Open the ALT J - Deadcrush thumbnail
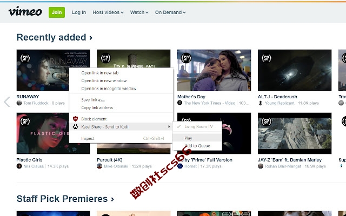The height and width of the screenshot is (216, 346). pos(295,70)
